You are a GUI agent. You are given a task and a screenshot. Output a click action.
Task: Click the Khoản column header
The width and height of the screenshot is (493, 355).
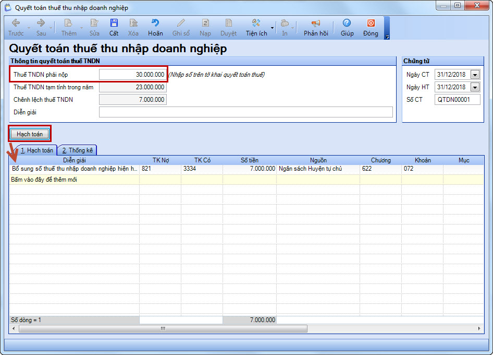(x=423, y=160)
